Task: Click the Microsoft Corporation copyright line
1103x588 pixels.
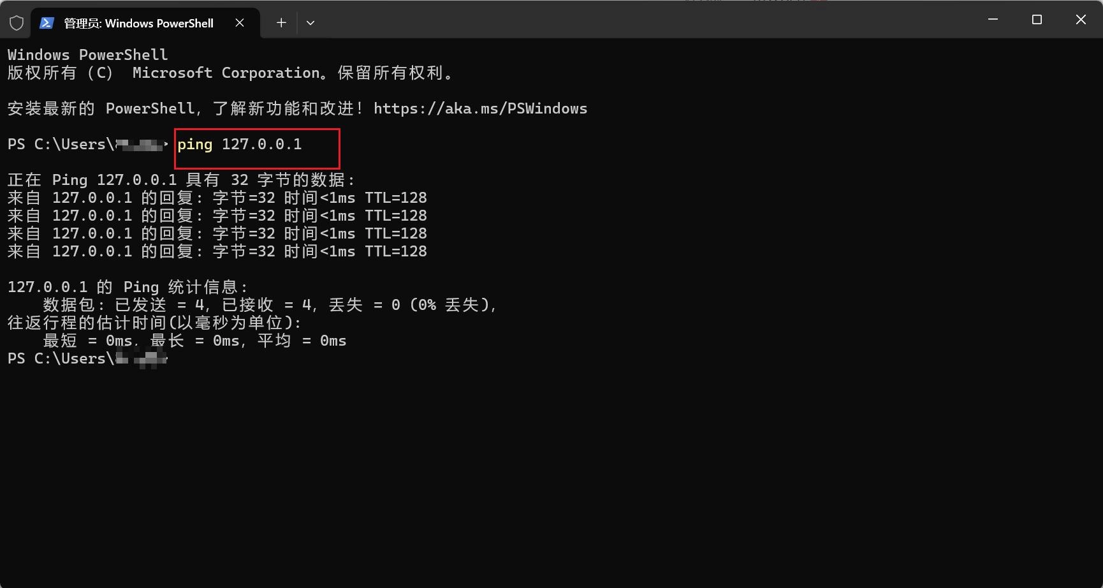Action: pos(230,73)
